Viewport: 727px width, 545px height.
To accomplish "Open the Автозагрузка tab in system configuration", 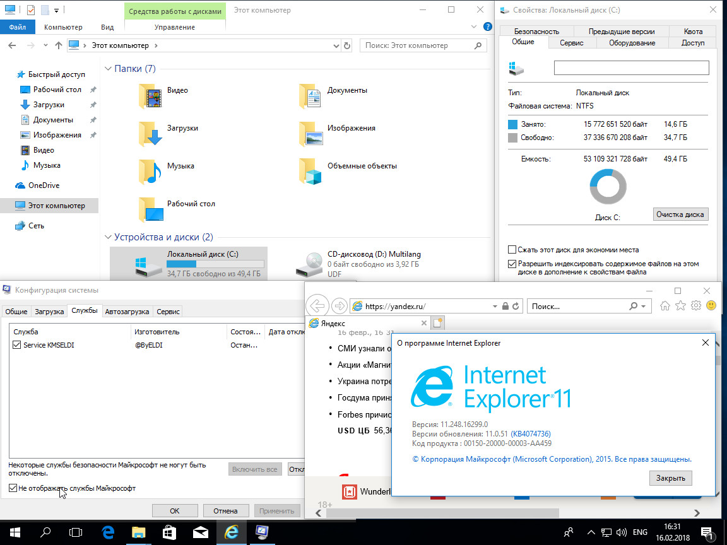I will pyautogui.click(x=127, y=312).
